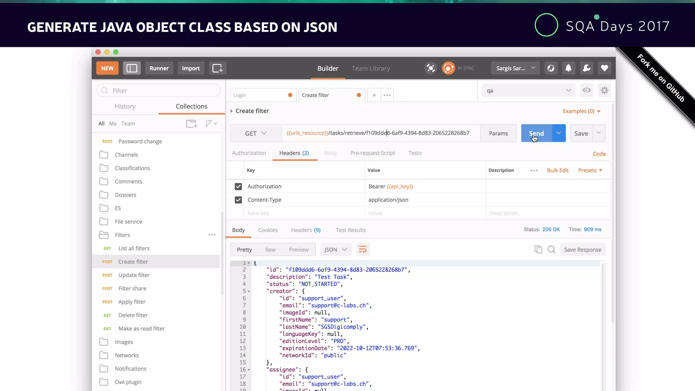
Task: Switch to the History tab
Action: pyautogui.click(x=125, y=106)
